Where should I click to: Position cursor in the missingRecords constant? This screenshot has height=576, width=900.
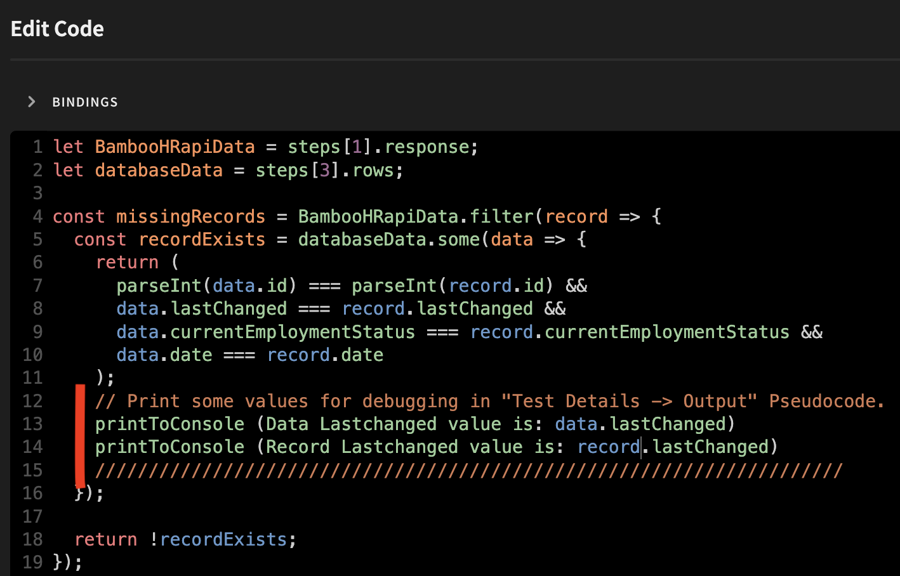click(190, 216)
